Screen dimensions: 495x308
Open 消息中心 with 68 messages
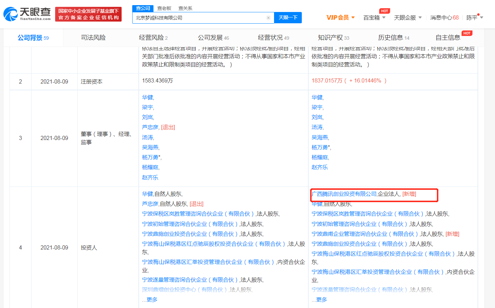[x=444, y=17]
